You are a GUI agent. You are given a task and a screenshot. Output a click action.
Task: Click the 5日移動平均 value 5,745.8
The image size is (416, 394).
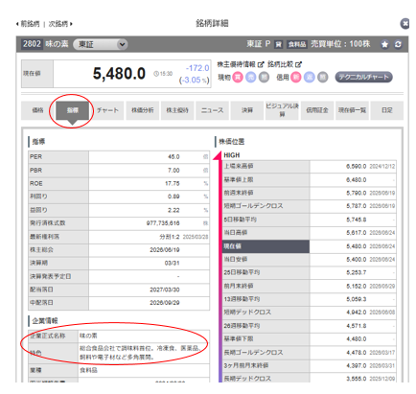[357, 220]
